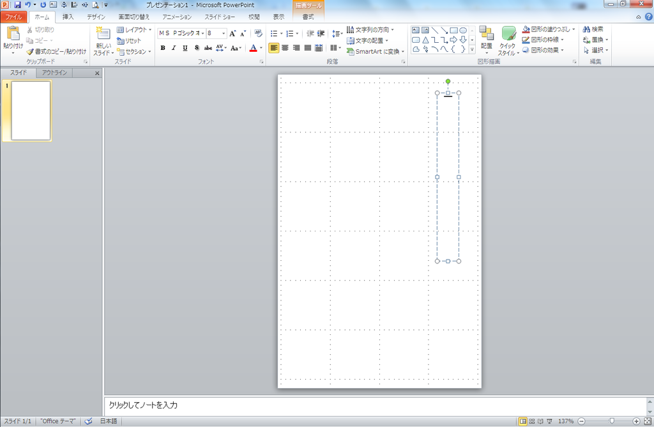
Task: Open the Align Text (文字の配置) dropdown
Action: pyautogui.click(x=367, y=40)
